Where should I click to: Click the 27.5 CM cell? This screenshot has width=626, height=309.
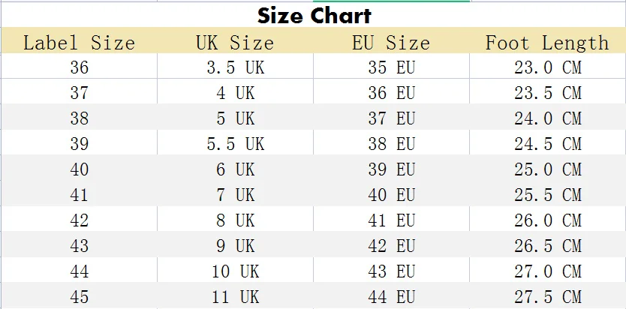548,295
